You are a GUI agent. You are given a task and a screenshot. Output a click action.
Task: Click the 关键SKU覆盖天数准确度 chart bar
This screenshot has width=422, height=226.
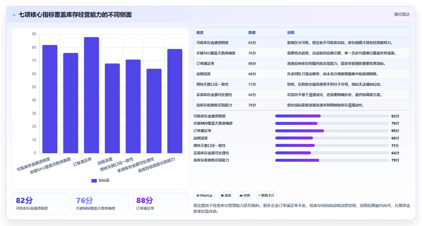(x=71, y=103)
